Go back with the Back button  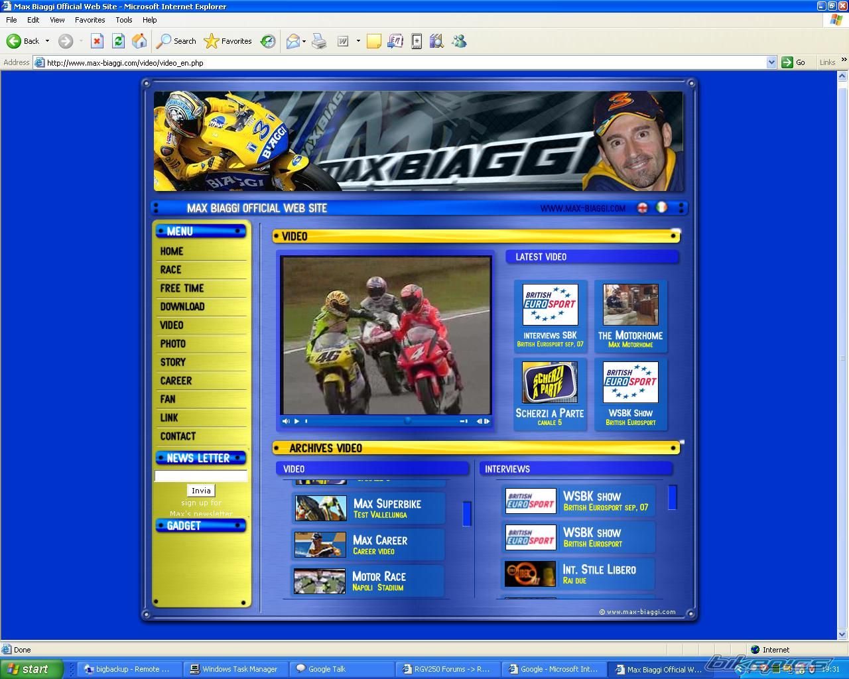pyautogui.click(x=23, y=41)
